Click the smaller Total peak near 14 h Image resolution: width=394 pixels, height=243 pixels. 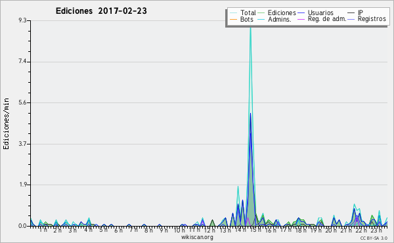tap(238, 187)
